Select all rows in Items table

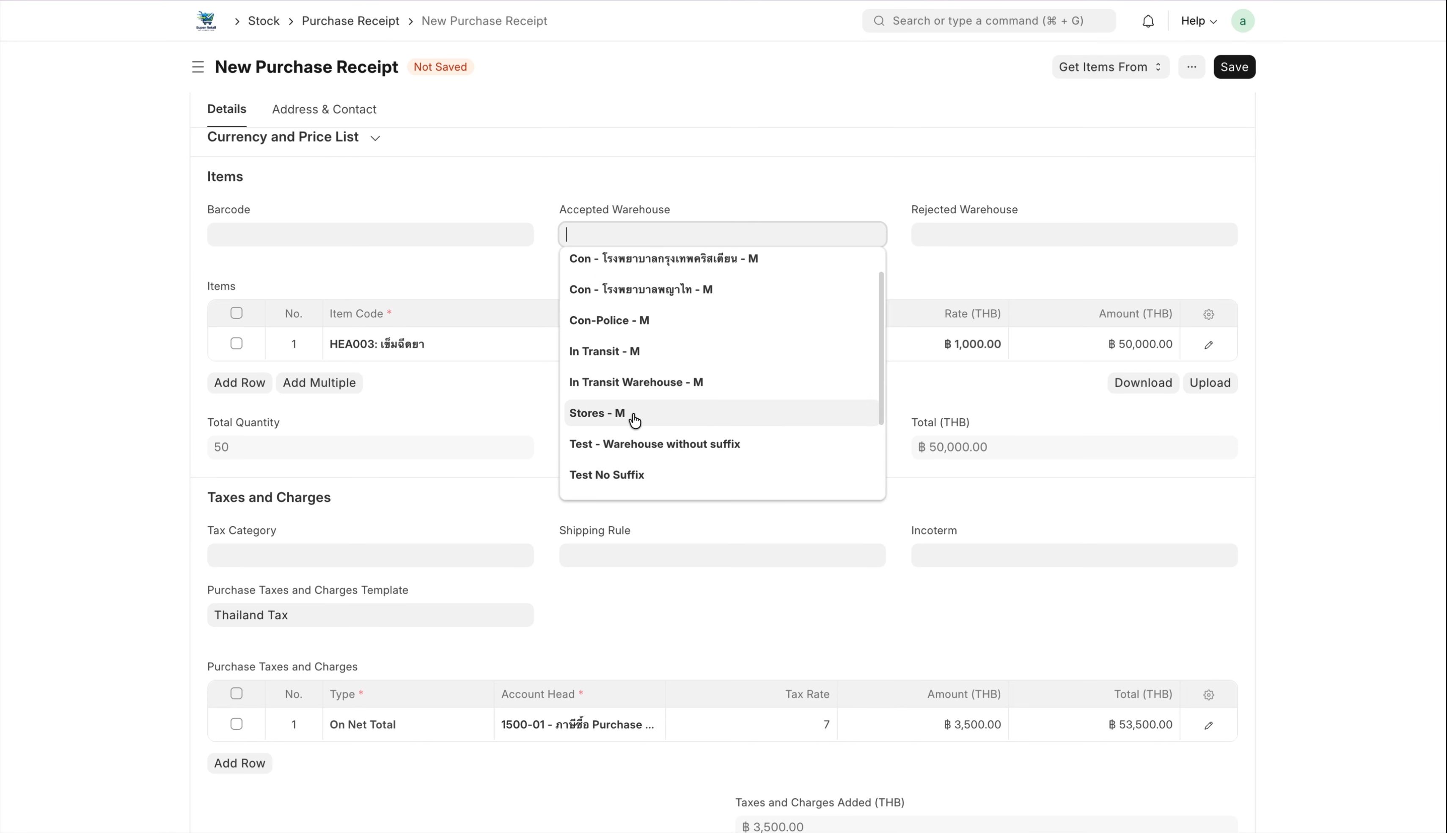coord(236,313)
